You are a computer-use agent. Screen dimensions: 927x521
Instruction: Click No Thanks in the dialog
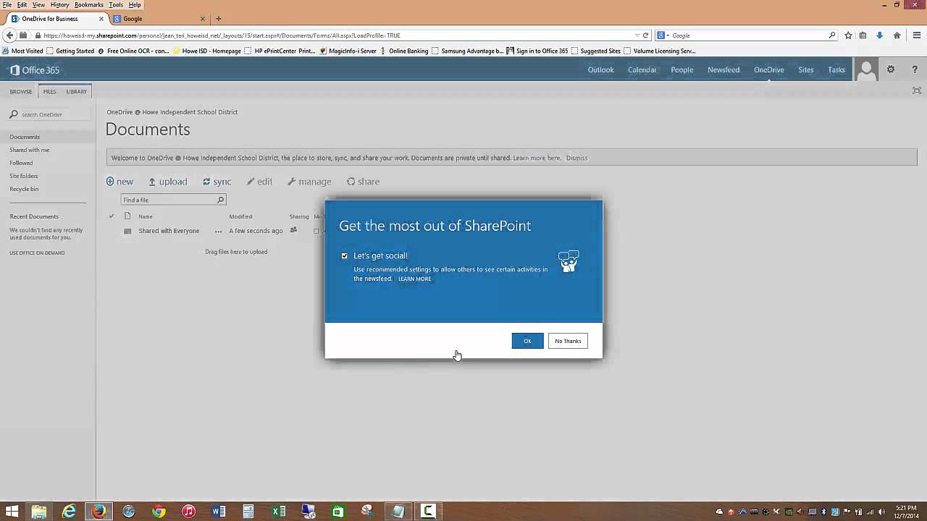pos(568,341)
